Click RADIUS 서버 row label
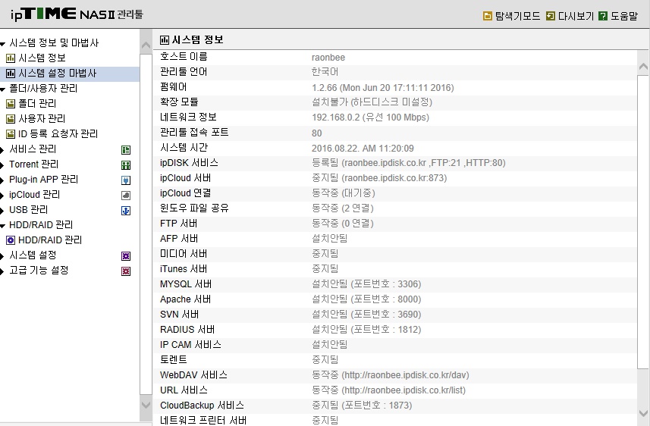The image size is (650, 426). point(187,330)
